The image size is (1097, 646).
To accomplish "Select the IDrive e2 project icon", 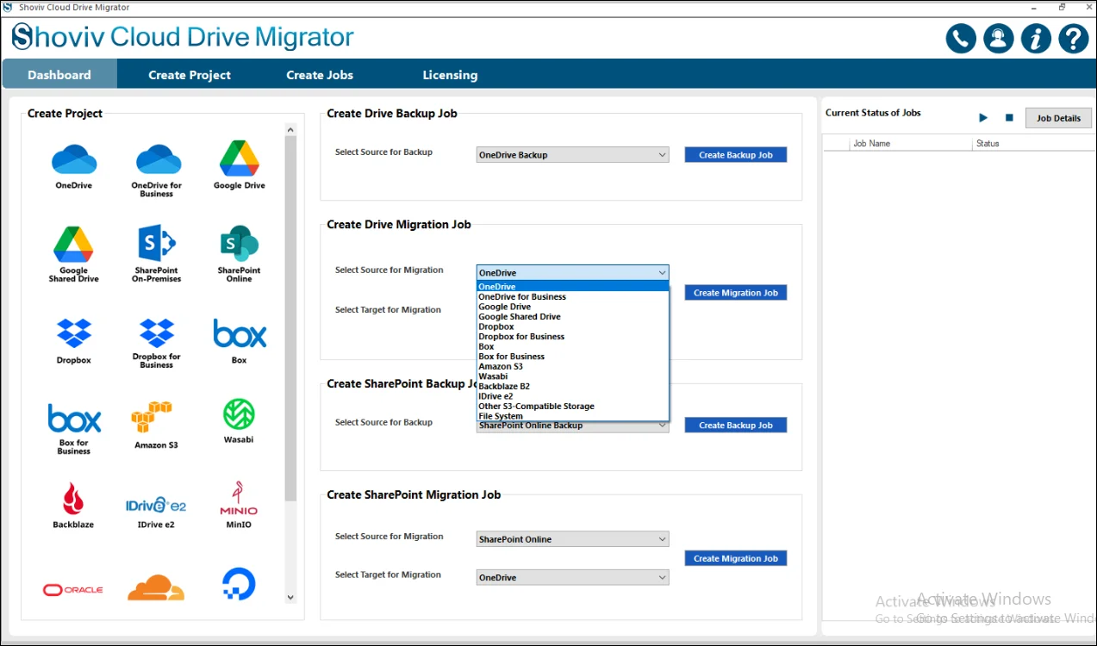I will pyautogui.click(x=156, y=505).
